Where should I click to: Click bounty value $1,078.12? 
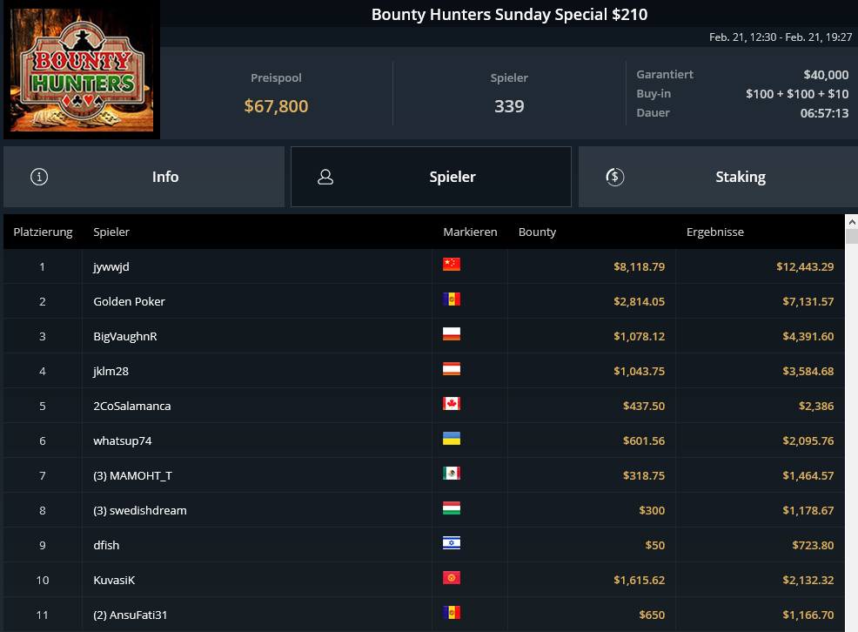(x=639, y=337)
